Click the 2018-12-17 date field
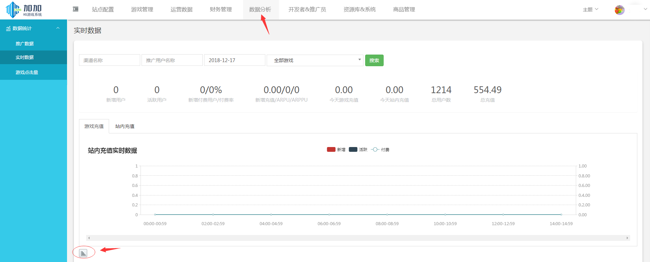 [234, 60]
